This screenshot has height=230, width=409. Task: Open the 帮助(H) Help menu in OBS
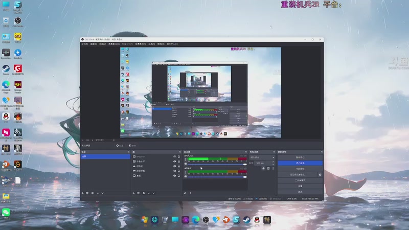(x=161, y=44)
